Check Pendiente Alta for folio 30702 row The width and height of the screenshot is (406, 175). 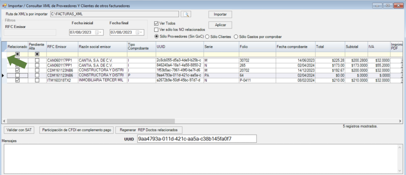37,60
